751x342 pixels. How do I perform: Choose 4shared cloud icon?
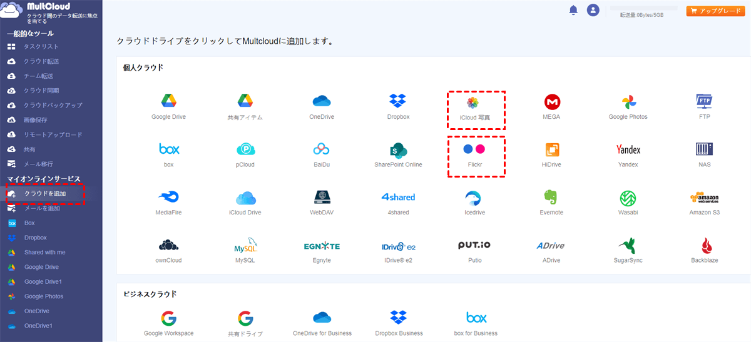[x=398, y=197]
